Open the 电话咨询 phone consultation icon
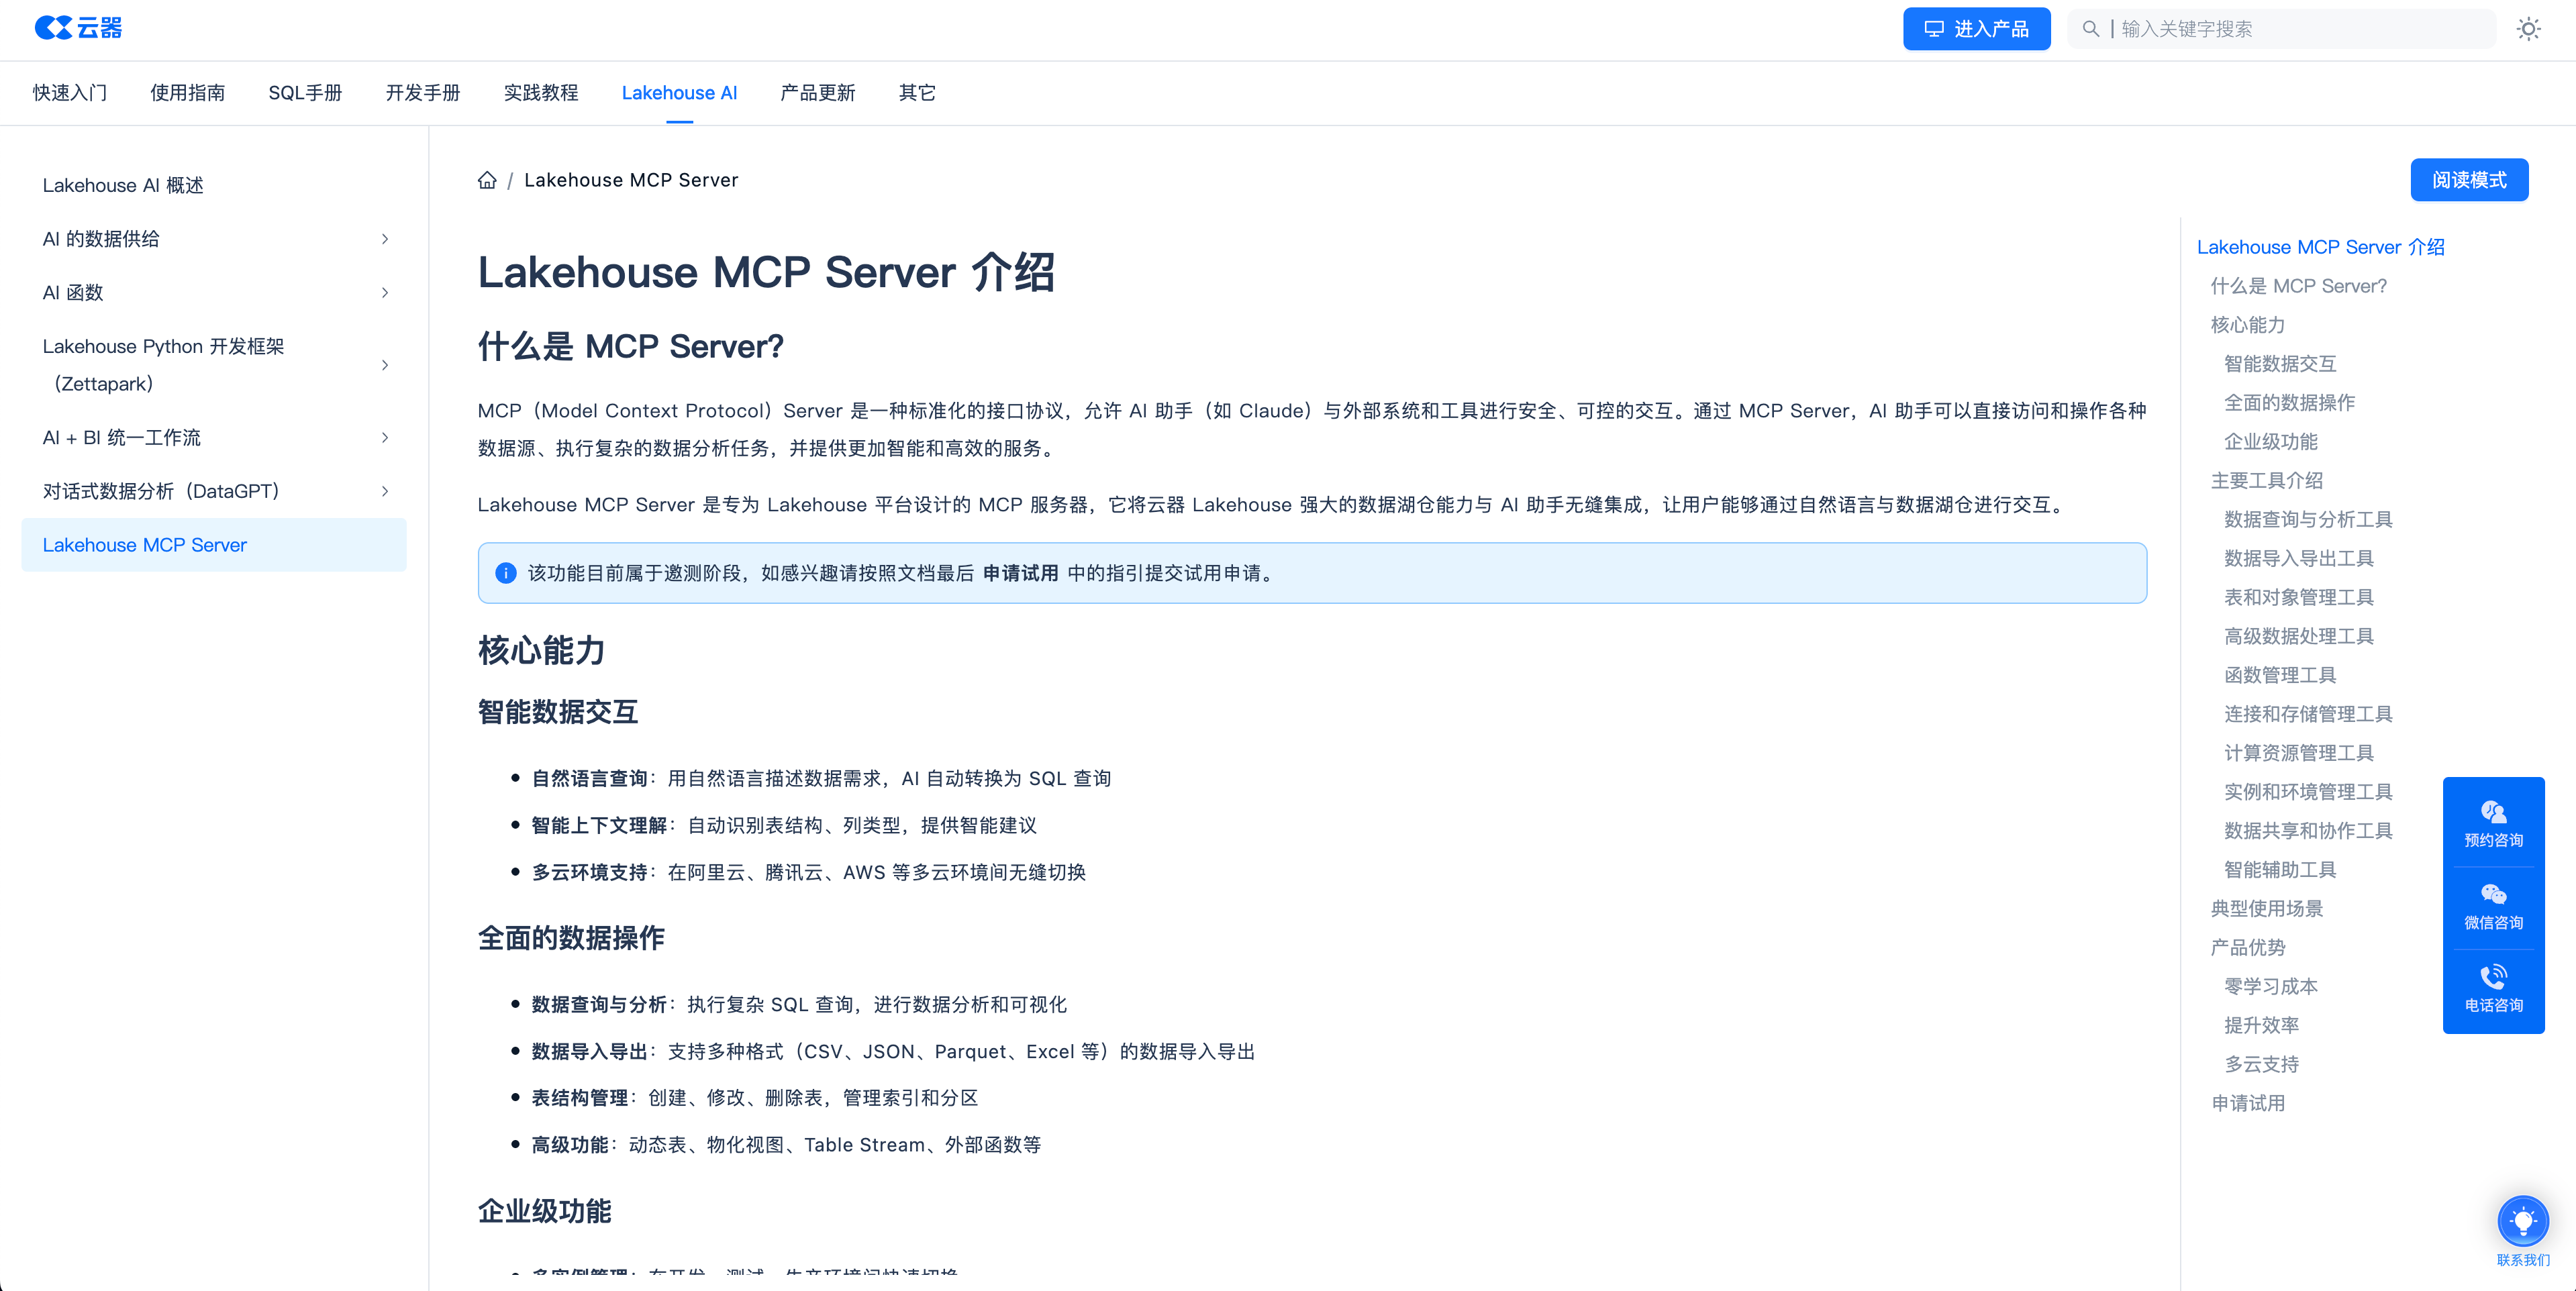 point(2493,977)
